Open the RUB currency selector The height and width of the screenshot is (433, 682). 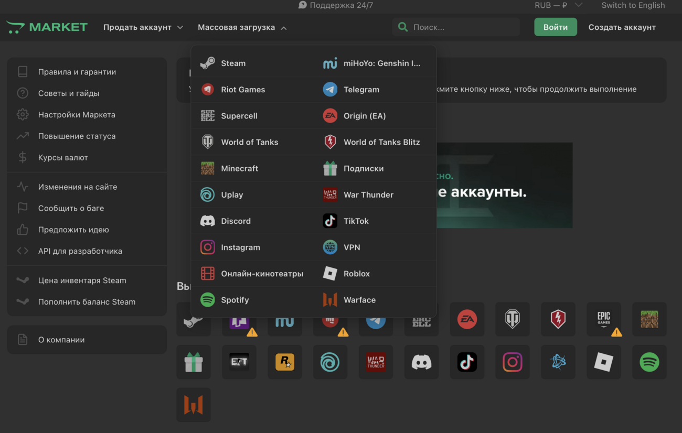558,5
